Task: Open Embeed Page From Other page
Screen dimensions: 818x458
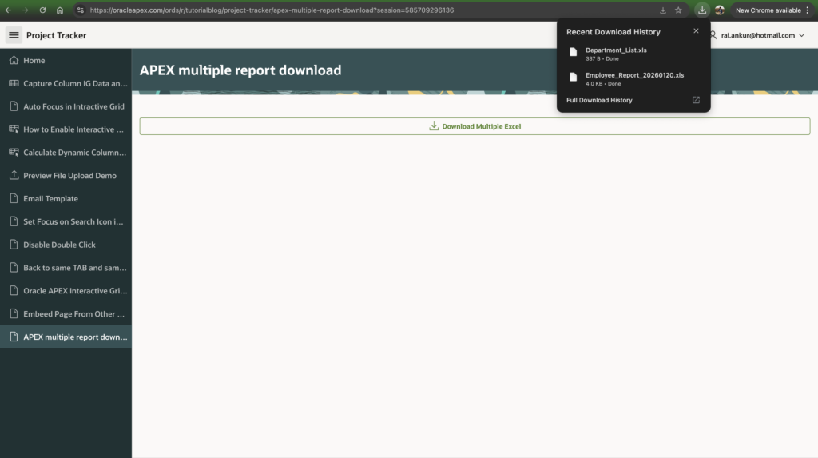Action: (66, 313)
